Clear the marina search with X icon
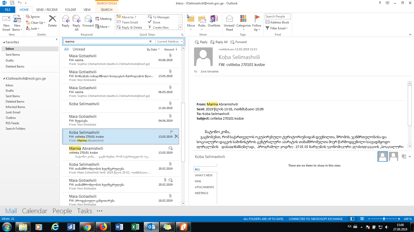 150,42
